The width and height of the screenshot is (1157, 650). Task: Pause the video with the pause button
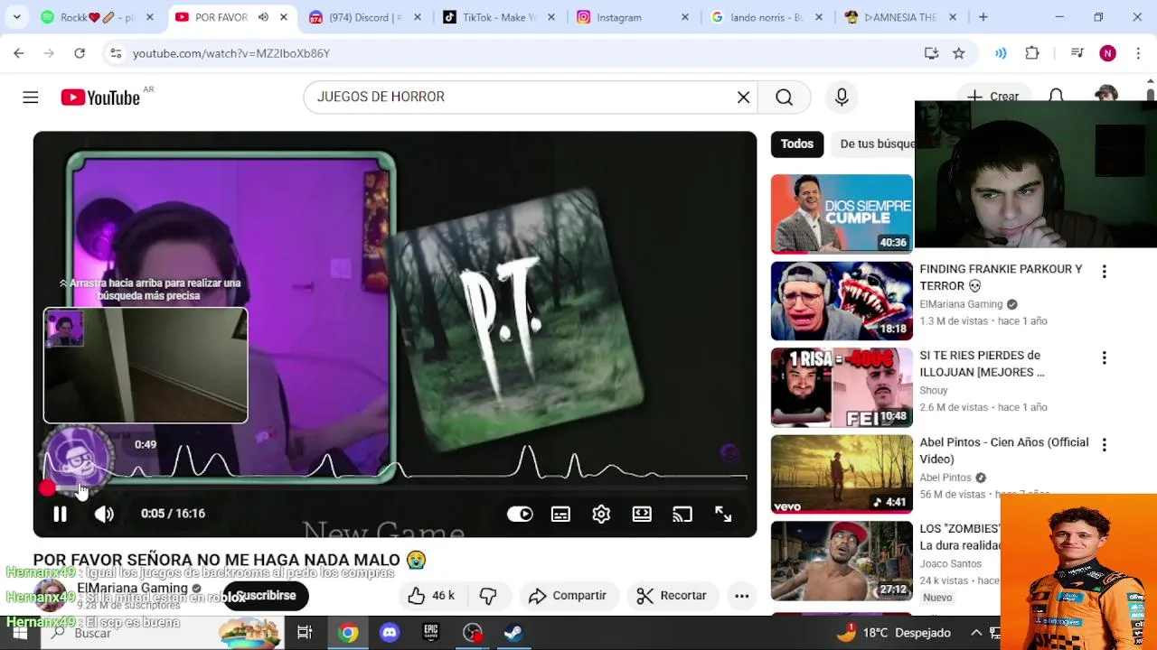tap(60, 514)
